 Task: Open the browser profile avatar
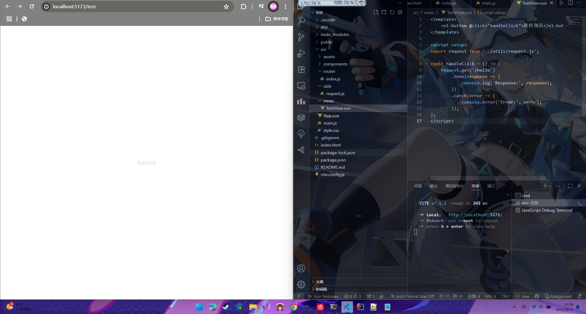(273, 6)
